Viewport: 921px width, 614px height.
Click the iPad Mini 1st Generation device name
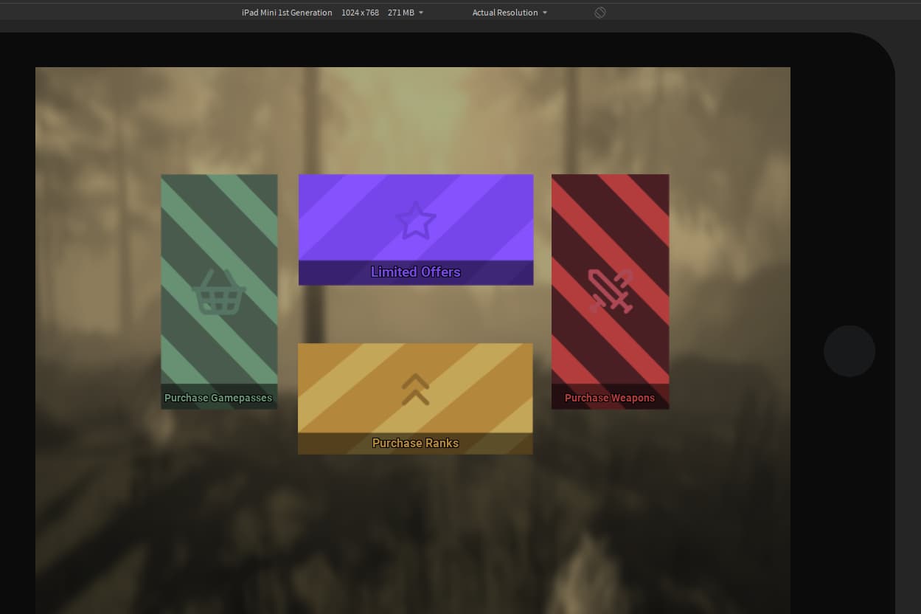(287, 13)
